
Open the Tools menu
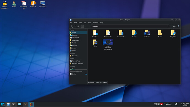[x=89, y=23]
